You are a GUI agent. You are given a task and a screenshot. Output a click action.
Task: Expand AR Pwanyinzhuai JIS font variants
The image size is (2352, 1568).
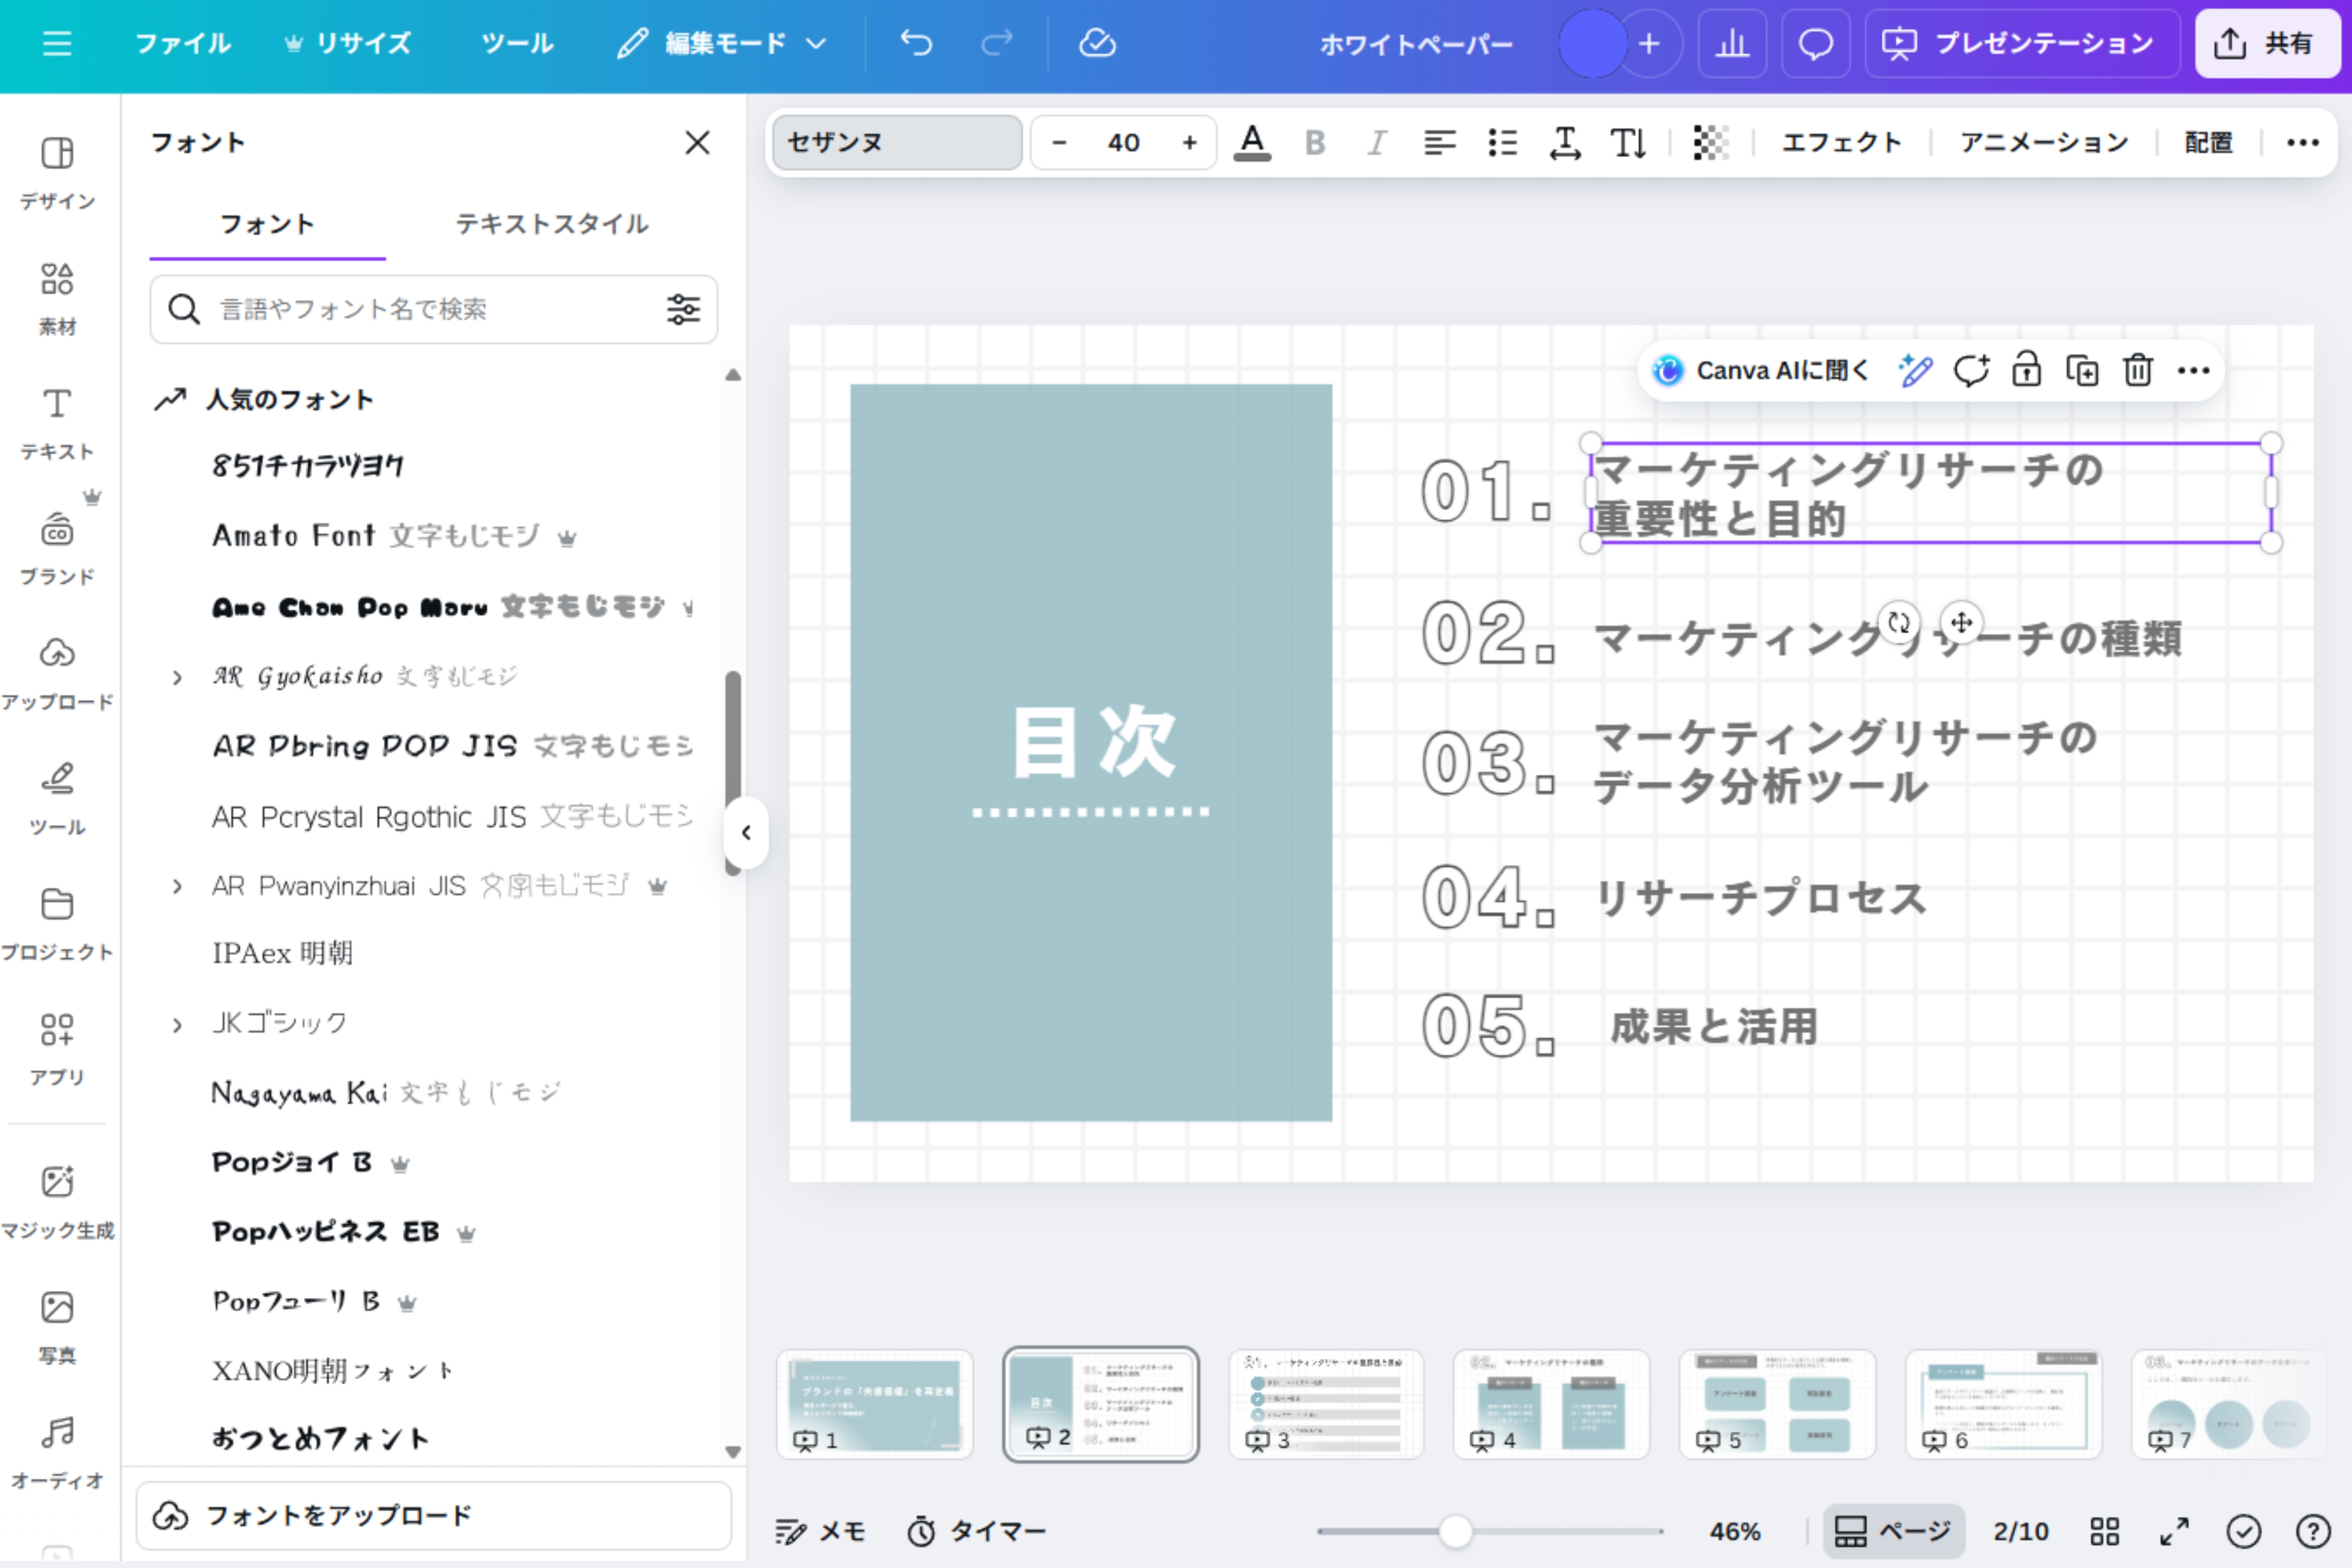click(177, 887)
